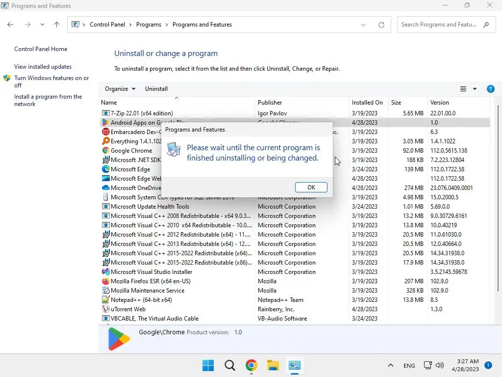Show hidden tray icons chevron
502x377 pixels.
click(391, 365)
